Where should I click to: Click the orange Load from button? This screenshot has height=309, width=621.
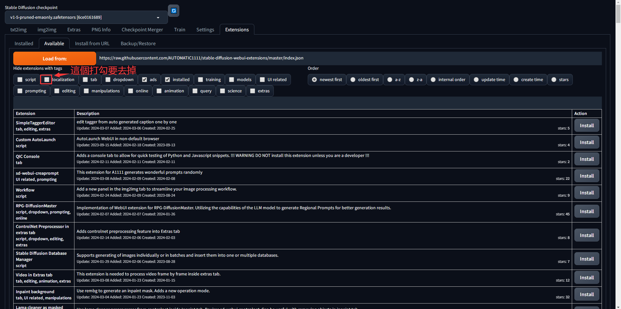(55, 58)
